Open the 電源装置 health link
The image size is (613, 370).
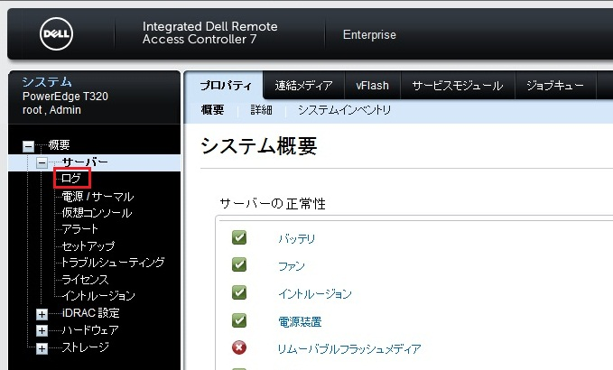[x=300, y=321]
